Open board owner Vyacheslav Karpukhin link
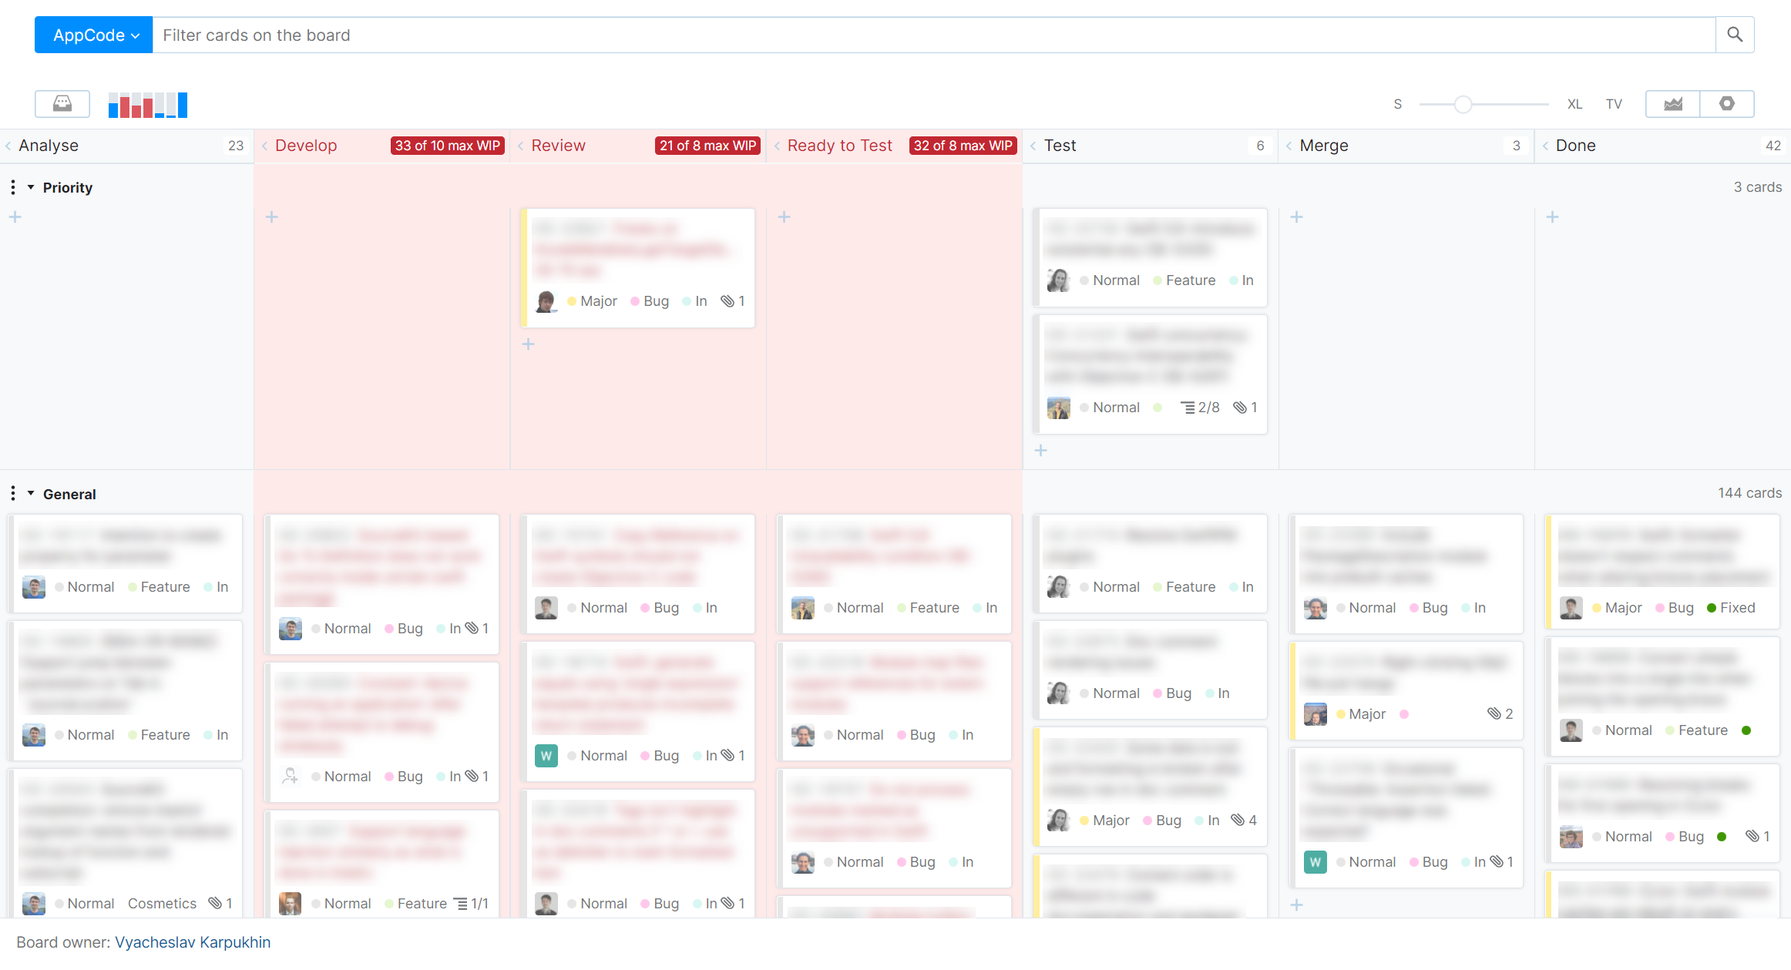This screenshot has height=970, width=1791. (193, 941)
